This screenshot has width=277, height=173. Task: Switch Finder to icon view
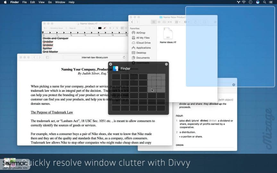[154, 22]
